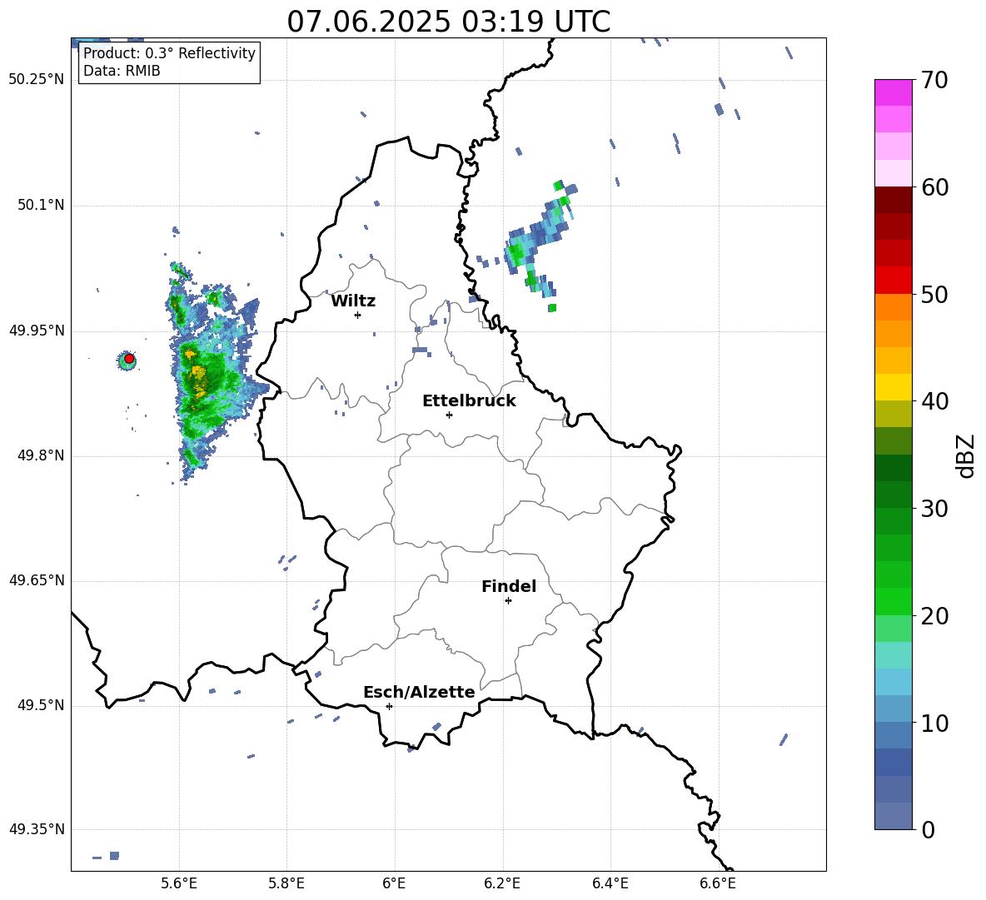This screenshot has height=900, width=986.
Task: Click the red dot radar marker
Action: pos(129,359)
